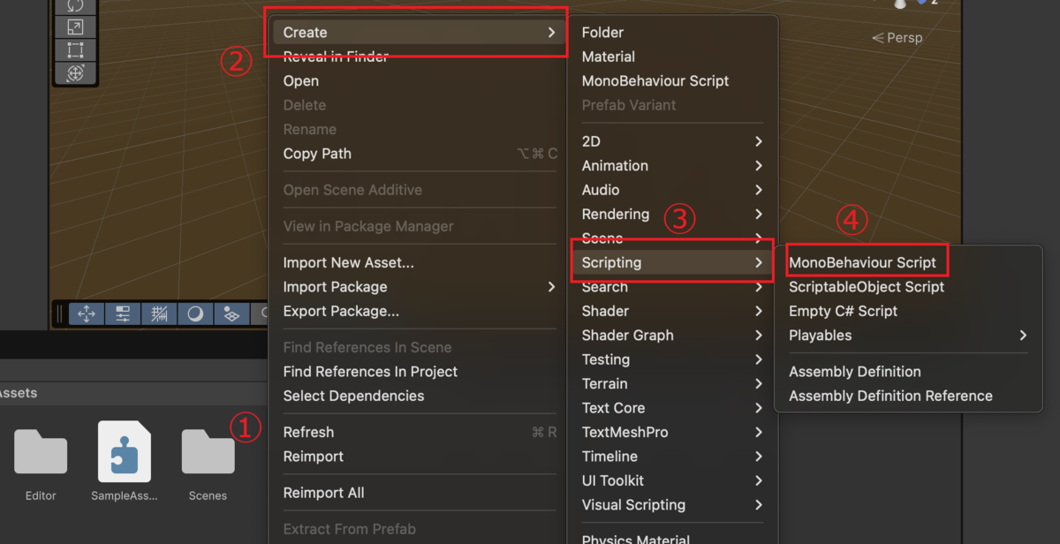Open the Scenes folder

tap(208, 460)
